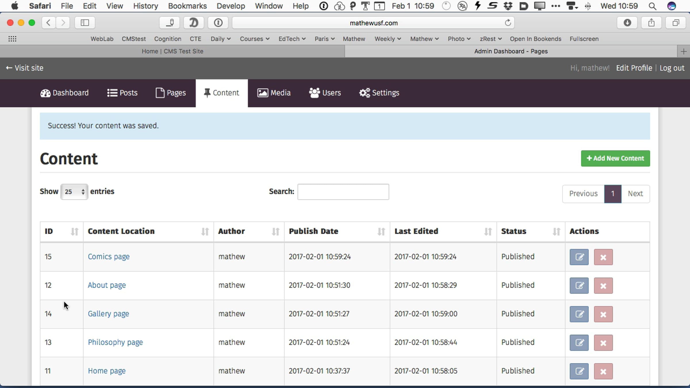
Task: Click into the Search input field
Action: (343, 192)
